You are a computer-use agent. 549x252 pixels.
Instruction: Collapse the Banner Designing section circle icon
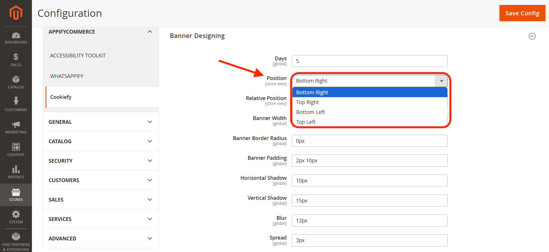click(532, 36)
